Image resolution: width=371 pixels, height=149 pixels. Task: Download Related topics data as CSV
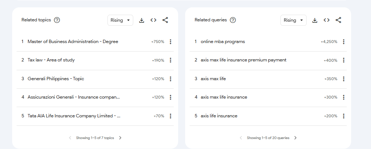click(x=142, y=20)
